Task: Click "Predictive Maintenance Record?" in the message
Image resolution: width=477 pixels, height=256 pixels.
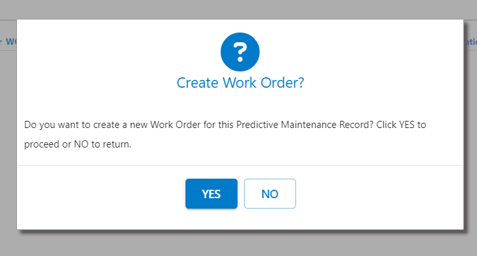Action: pyautogui.click(x=305, y=125)
